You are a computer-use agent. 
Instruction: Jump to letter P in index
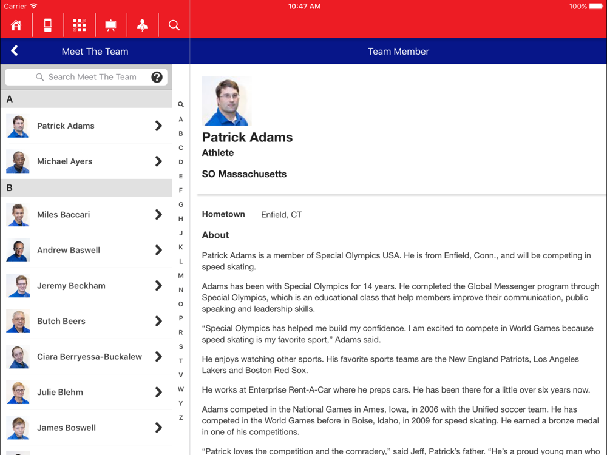pyautogui.click(x=181, y=318)
